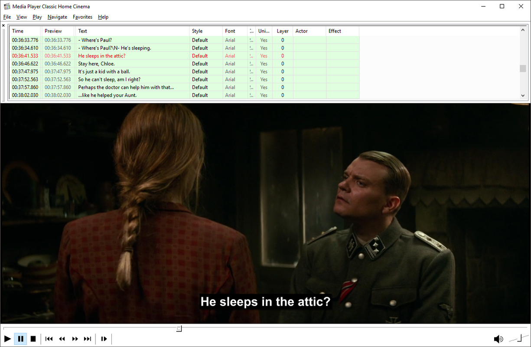Open the View menu

(x=22, y=17)
